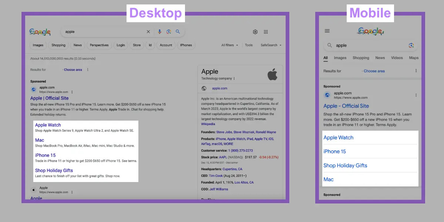Open the three-dot menu on the sponsored ad
The width and height of the screenshot is (444, 222).
[73, 92]
